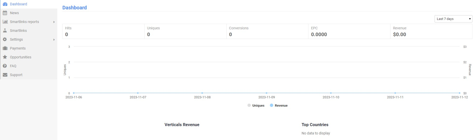Image resolution: width=476 pixels, height=140 pixels.
Task: Click the News calendar icon
Action: point(5,13)
